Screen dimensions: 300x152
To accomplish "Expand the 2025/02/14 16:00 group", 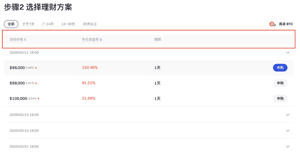I will [288, 131].
